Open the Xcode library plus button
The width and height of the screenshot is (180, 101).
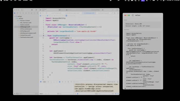point(113,10)
